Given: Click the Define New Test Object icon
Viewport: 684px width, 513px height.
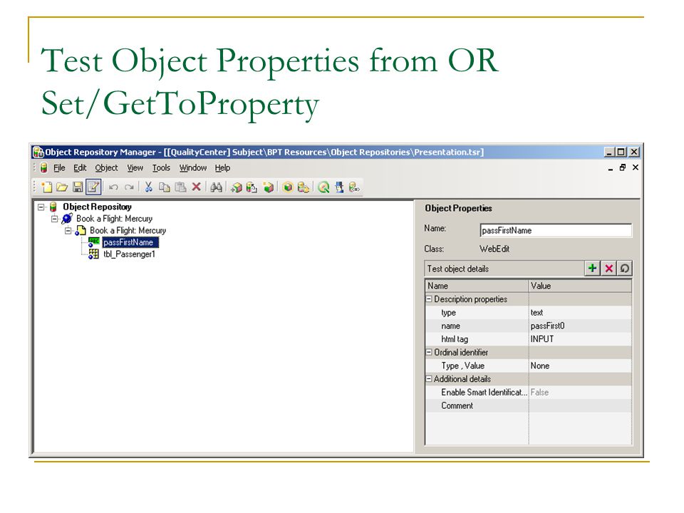Looking at the screenshot, I should click(269, 187).
